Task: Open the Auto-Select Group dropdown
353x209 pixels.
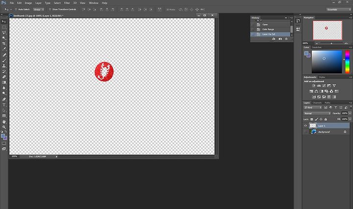Action: tap(39, 9)
